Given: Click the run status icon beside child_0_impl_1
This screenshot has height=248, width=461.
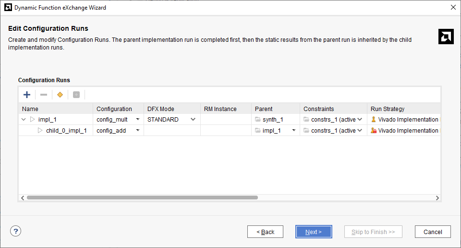Looking at the screenshot, I should click(40, 131).
